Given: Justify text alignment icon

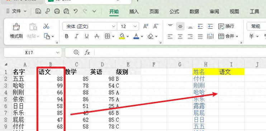Looking at the screenshot, I should [200, 36].
